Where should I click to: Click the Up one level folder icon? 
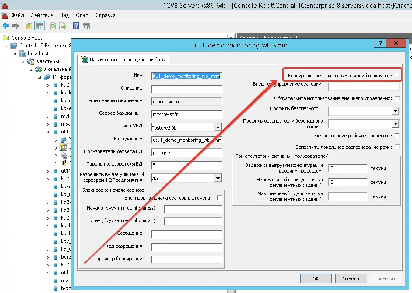(x=29, y=26)
